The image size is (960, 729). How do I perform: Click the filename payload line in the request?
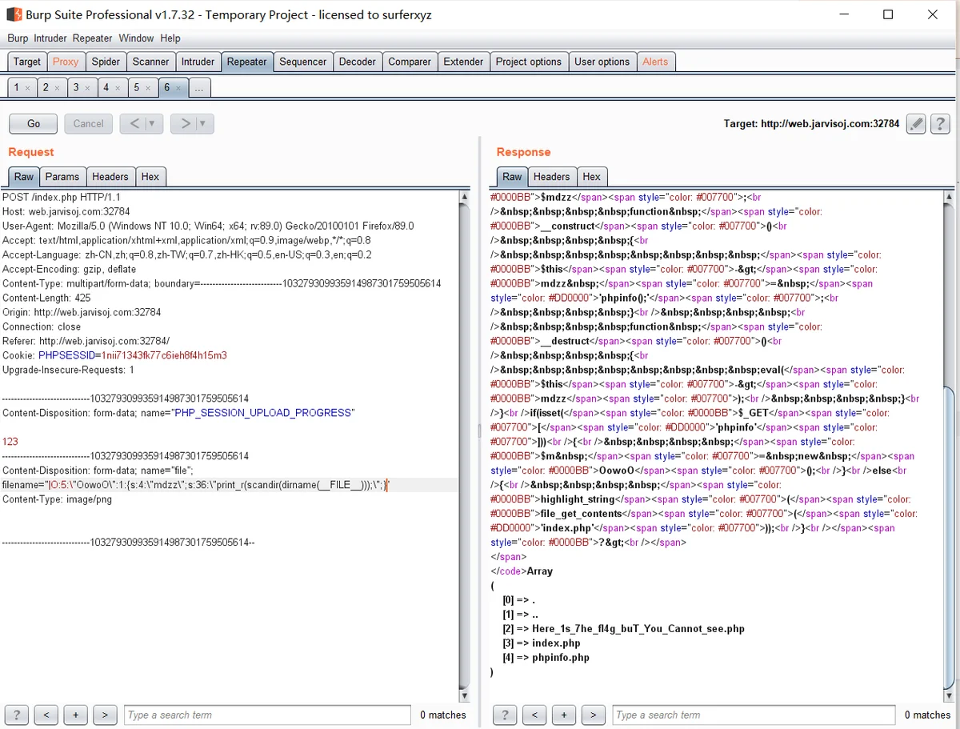coord(196,485)
